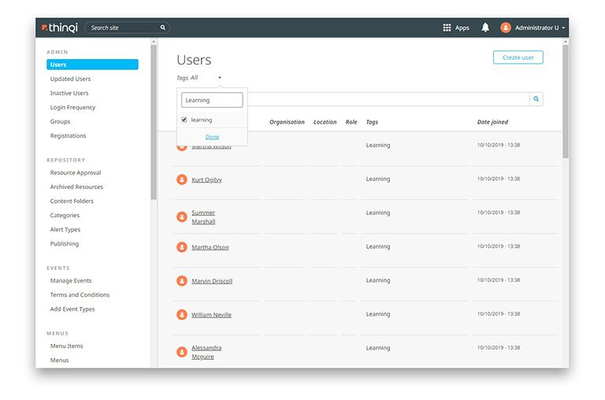Click the users search magnifier button

tap(536, 99)
